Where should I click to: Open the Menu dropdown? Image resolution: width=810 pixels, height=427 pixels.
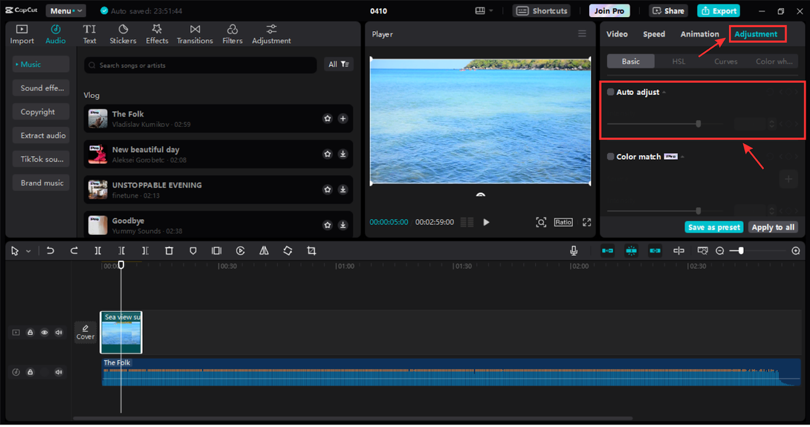(x=66, y=11)
